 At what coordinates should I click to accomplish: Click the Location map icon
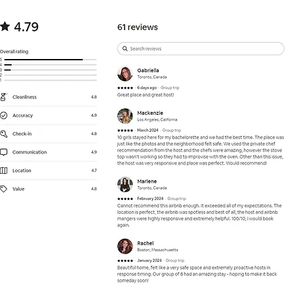3,170
